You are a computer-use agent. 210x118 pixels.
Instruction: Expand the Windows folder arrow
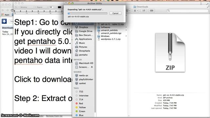click(126, 36)
